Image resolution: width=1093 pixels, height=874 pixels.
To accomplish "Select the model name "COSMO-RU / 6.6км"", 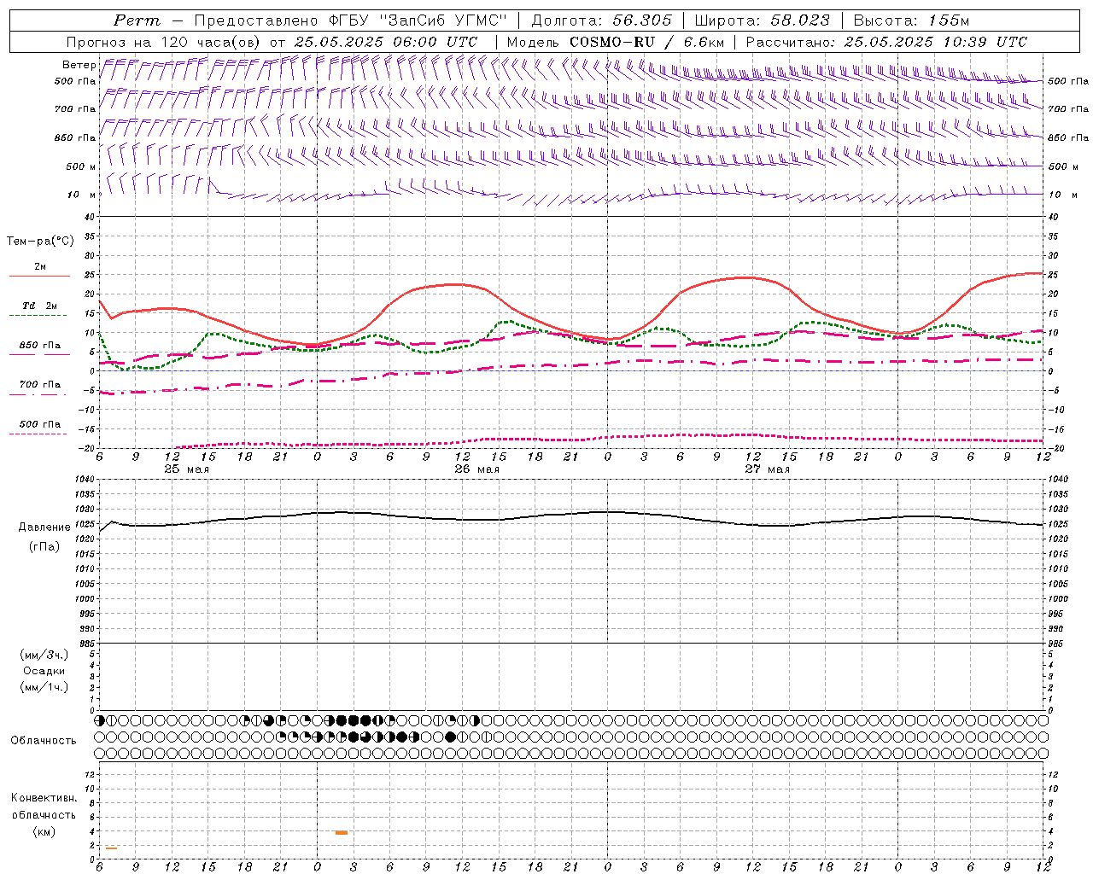I will coord(646,42).
